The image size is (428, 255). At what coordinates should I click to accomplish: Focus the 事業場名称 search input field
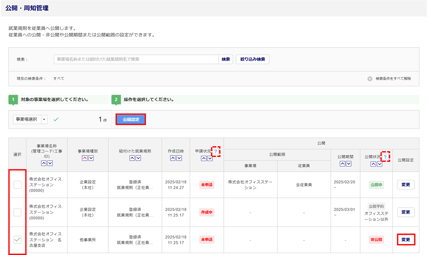coord(136,59)
